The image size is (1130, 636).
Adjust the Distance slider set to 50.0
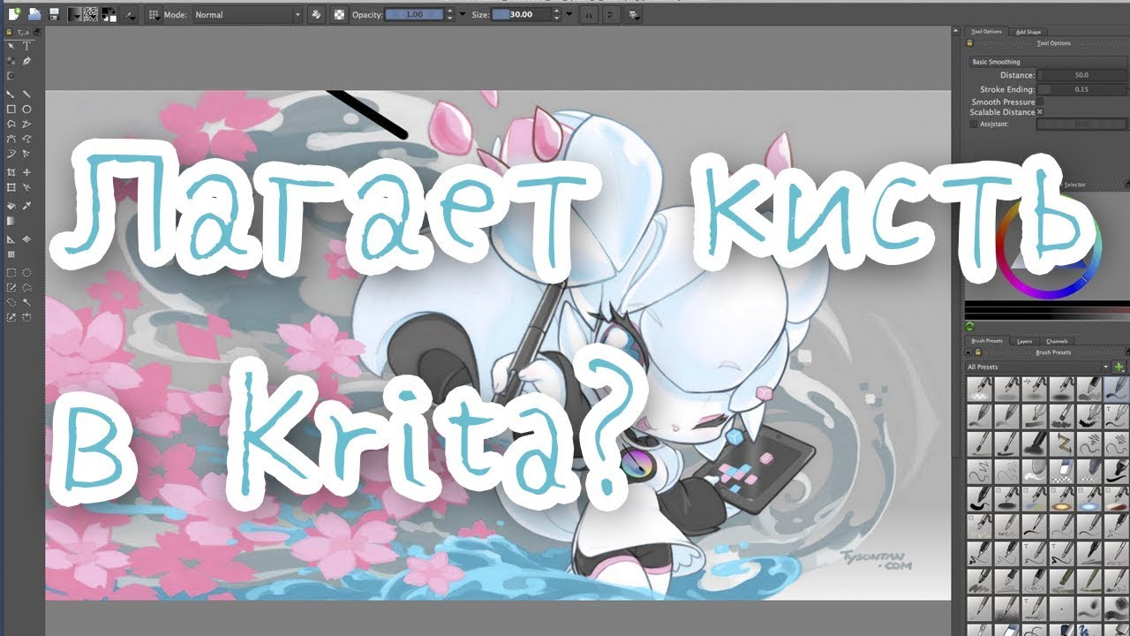click(1081, 75)
